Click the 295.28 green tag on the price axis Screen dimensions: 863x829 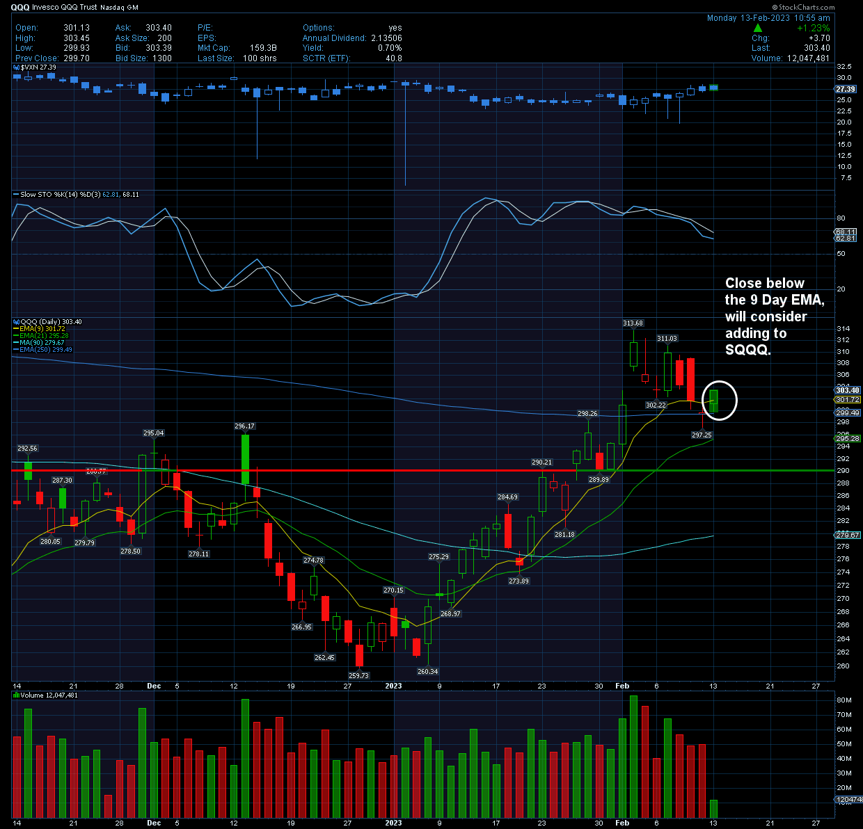848,439
